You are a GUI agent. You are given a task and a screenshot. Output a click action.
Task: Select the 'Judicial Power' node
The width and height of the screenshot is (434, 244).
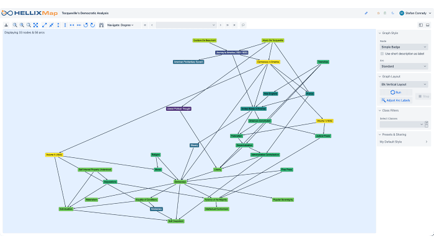(323, 136)
